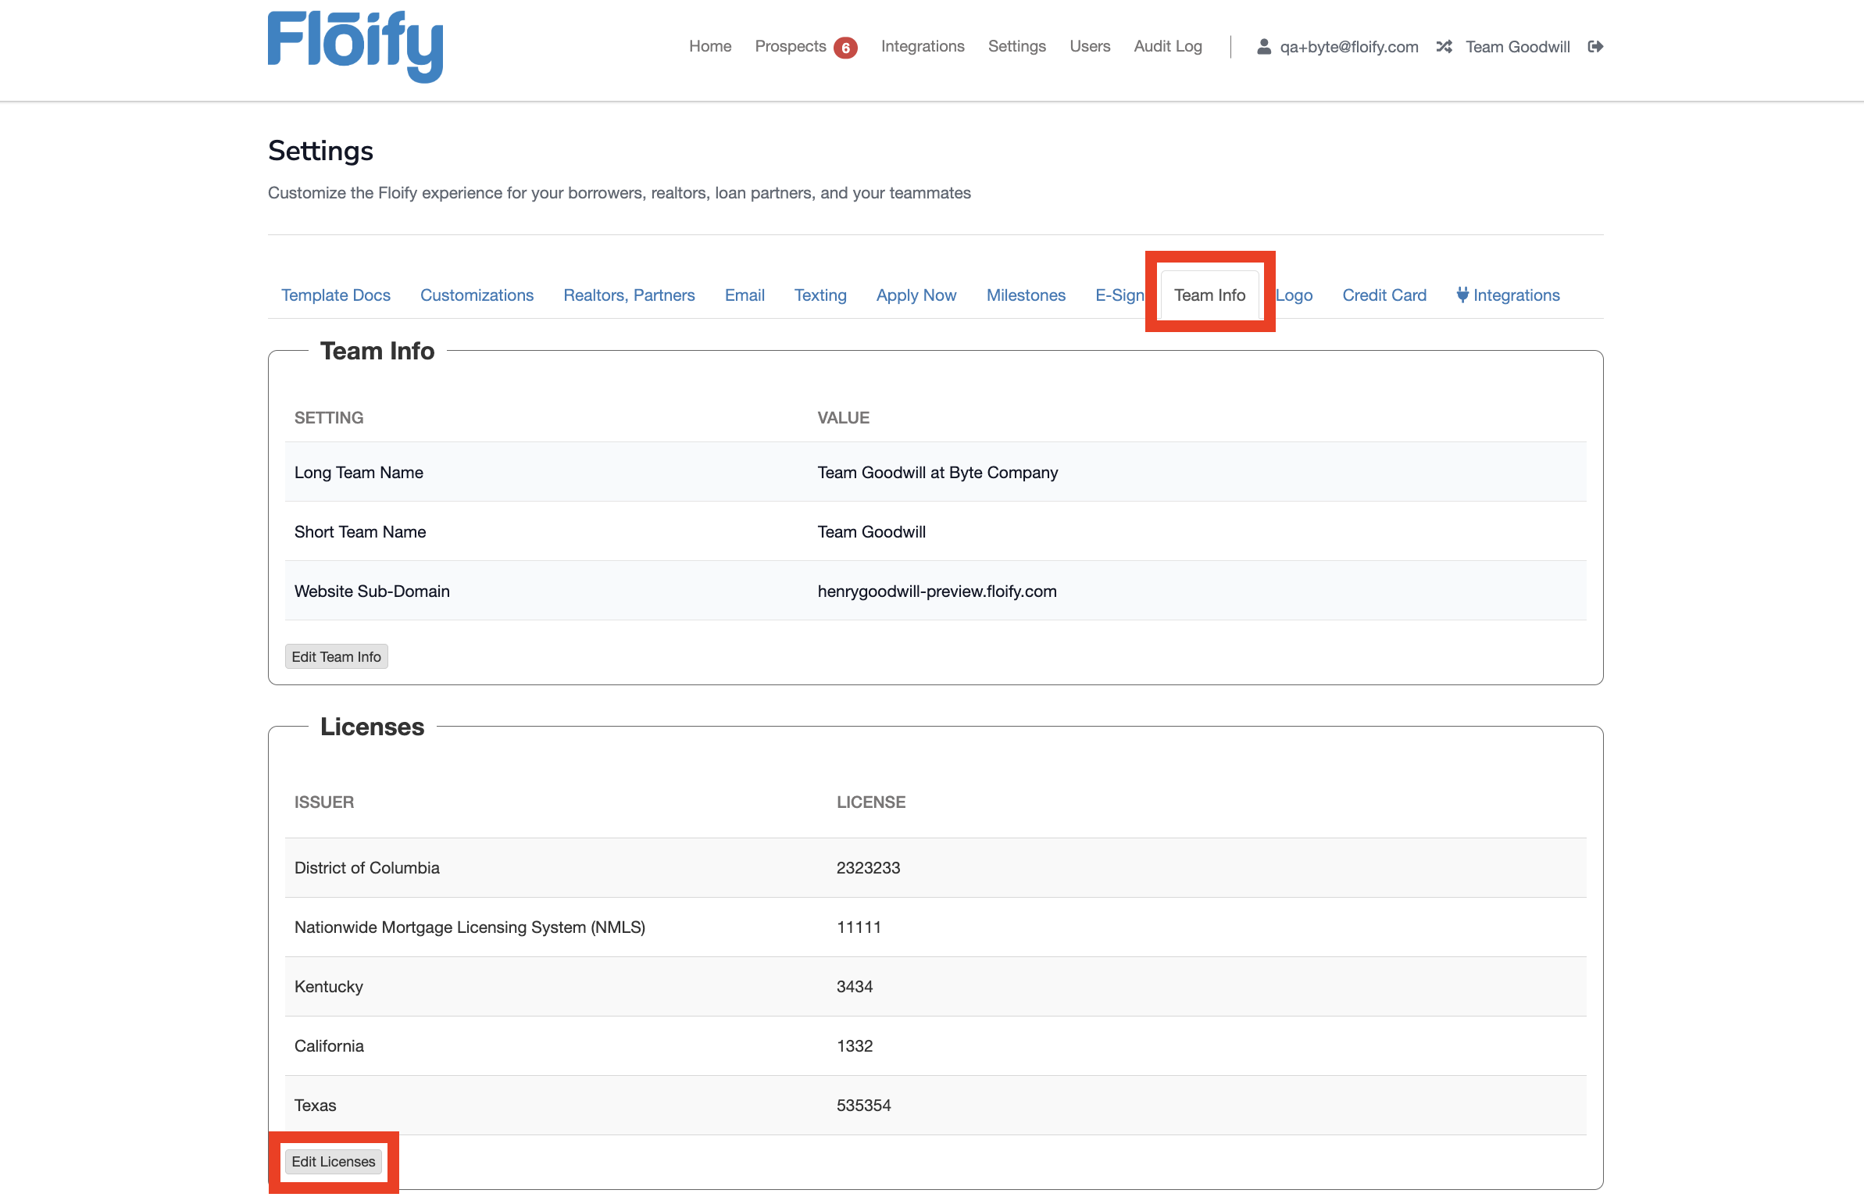1864x1197 pixels.
Task: Click the Website Sub-Domain value henrygoodwill-preview.floify.com
Action: [x=937, y=591]
